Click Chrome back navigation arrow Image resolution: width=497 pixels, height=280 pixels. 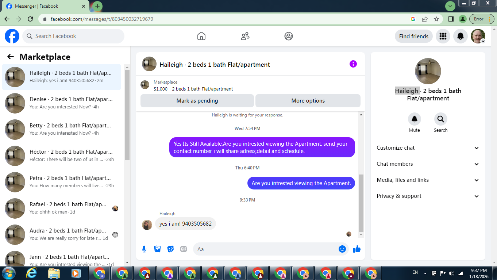(7, 19)
